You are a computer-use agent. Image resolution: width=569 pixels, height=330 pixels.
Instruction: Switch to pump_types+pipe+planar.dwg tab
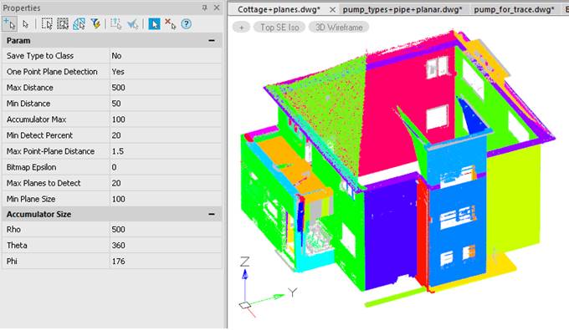(x=402, y=9)
